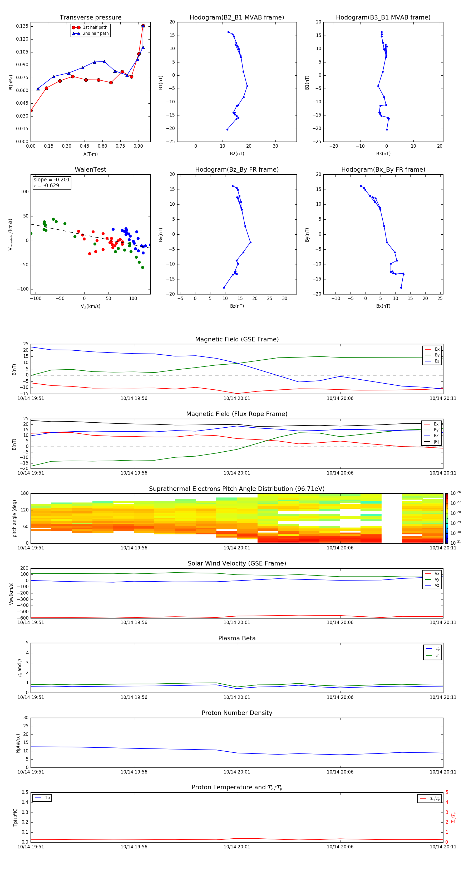Click the "Bz(nT)" x-axis label

237,306
